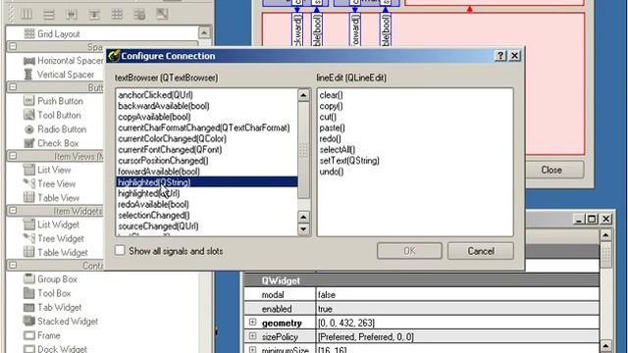Select the highlighted(QString) signal
The image size is (628, 353).
[x=207, y=182]
